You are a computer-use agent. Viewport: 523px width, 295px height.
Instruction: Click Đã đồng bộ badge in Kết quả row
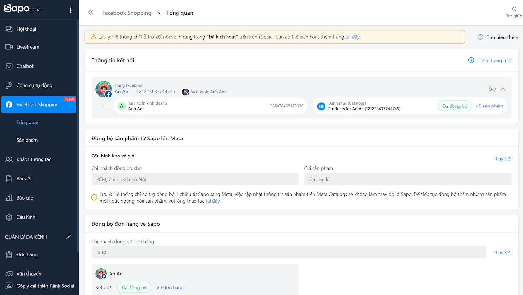(x=134, y=287)
